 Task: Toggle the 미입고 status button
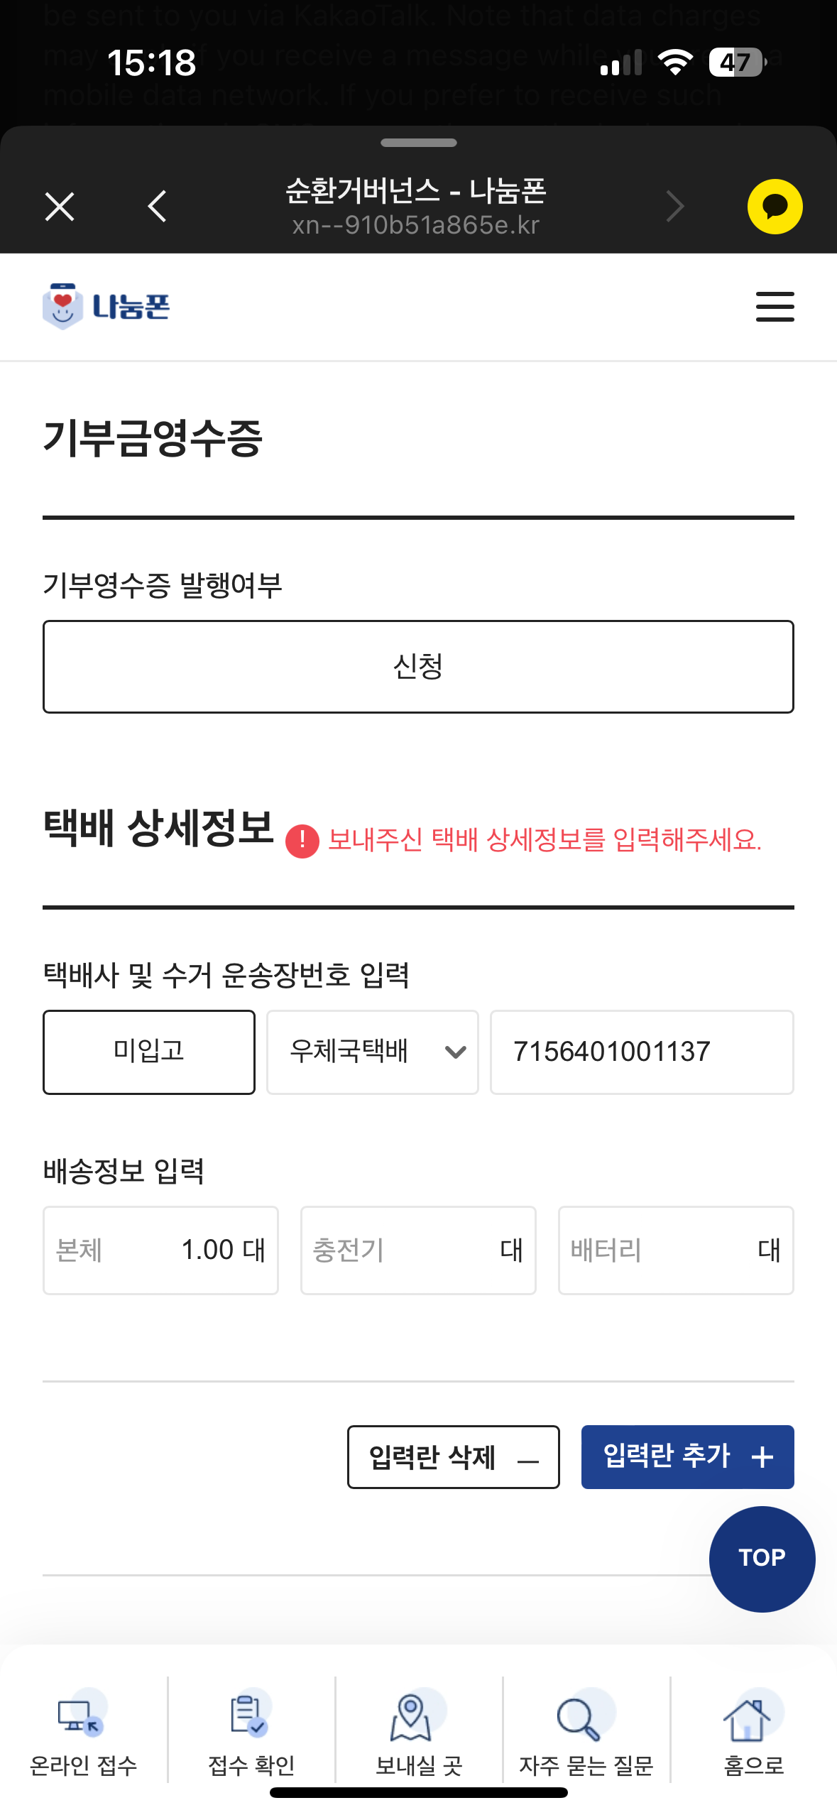click(x=149, y=1052)
